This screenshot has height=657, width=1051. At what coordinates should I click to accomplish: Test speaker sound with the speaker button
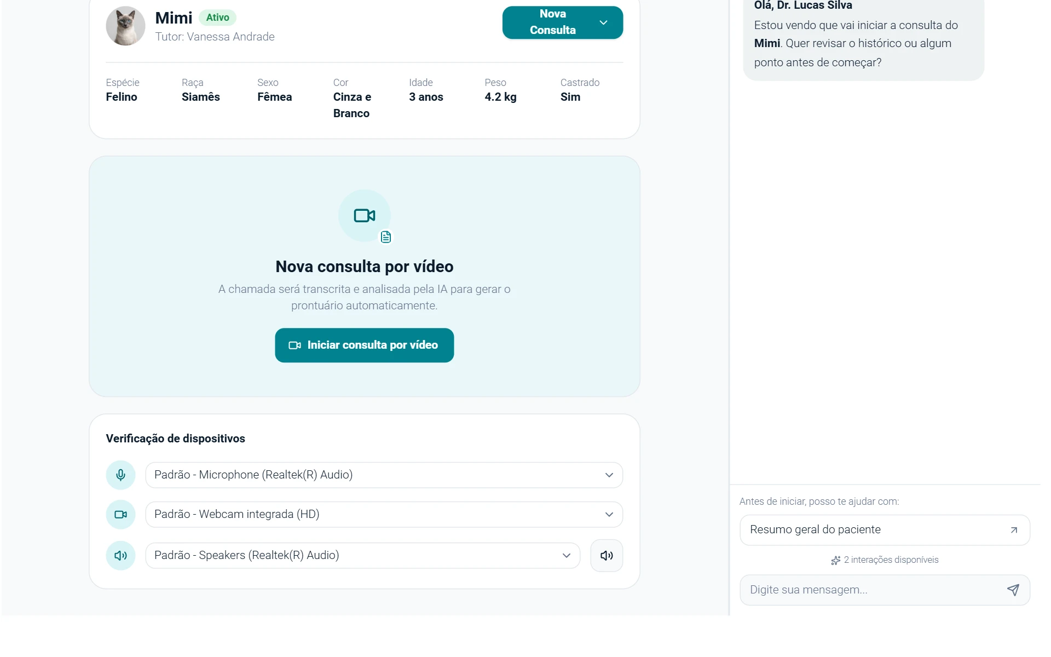[x=607, y=556]
